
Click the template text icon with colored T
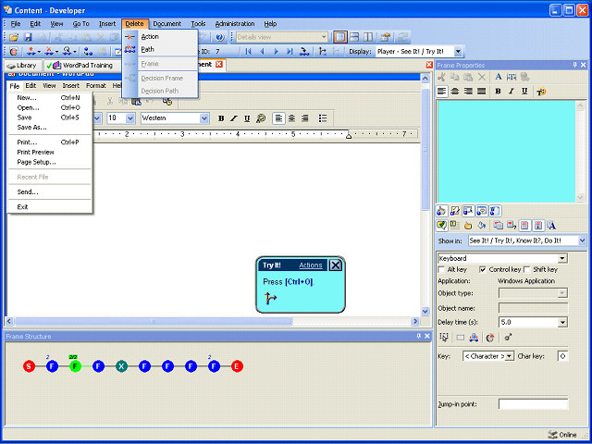pyautogui.click(x=541, y=92)
